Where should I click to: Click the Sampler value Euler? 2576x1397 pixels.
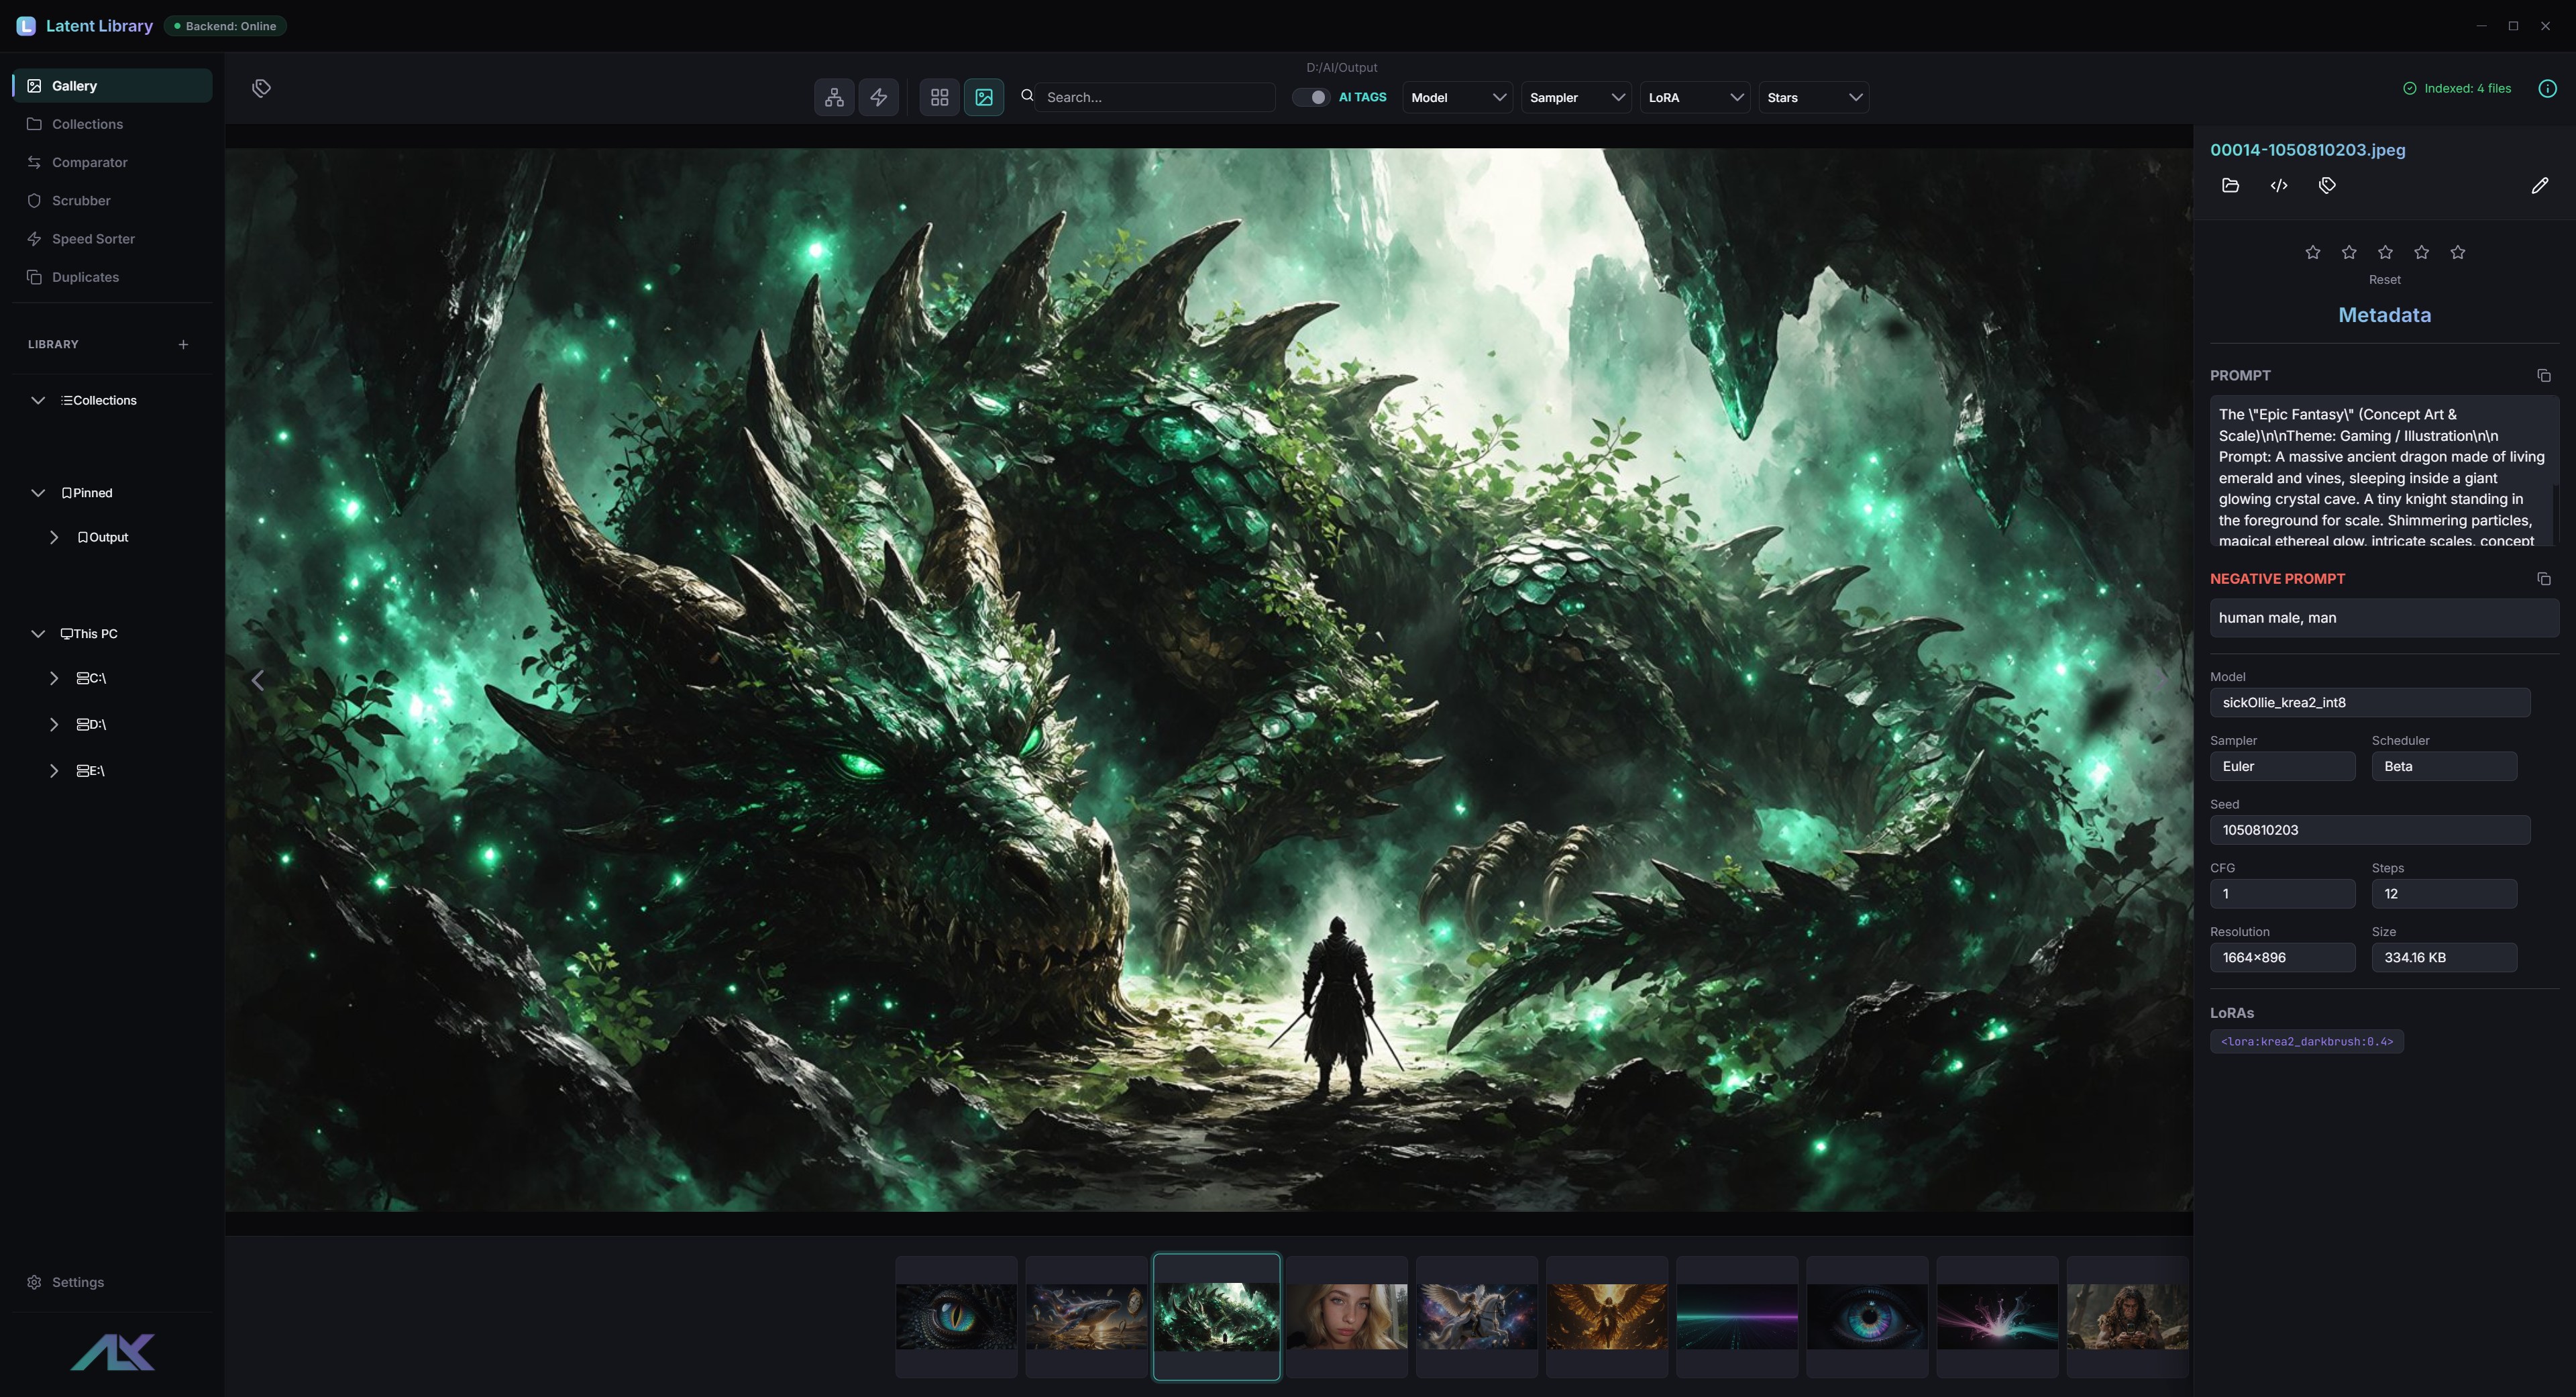[2282, 766]
